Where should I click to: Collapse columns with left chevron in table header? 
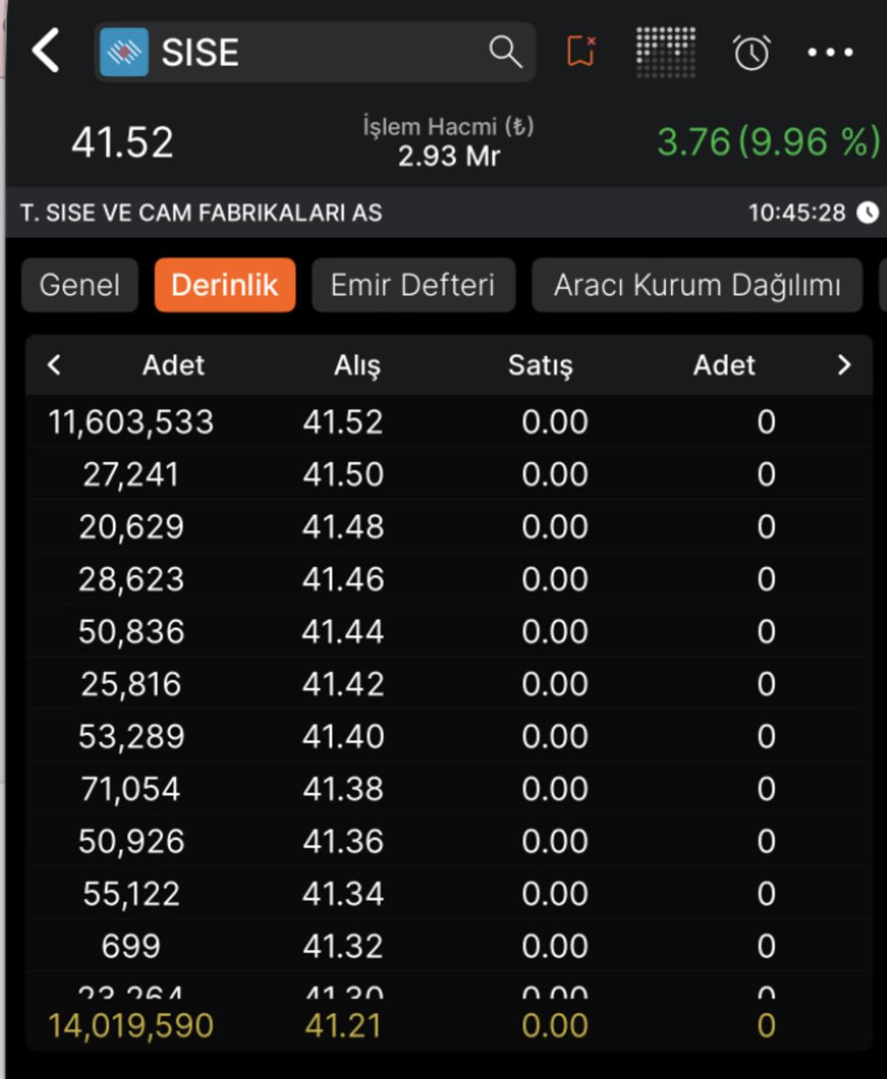pos(54,365)
